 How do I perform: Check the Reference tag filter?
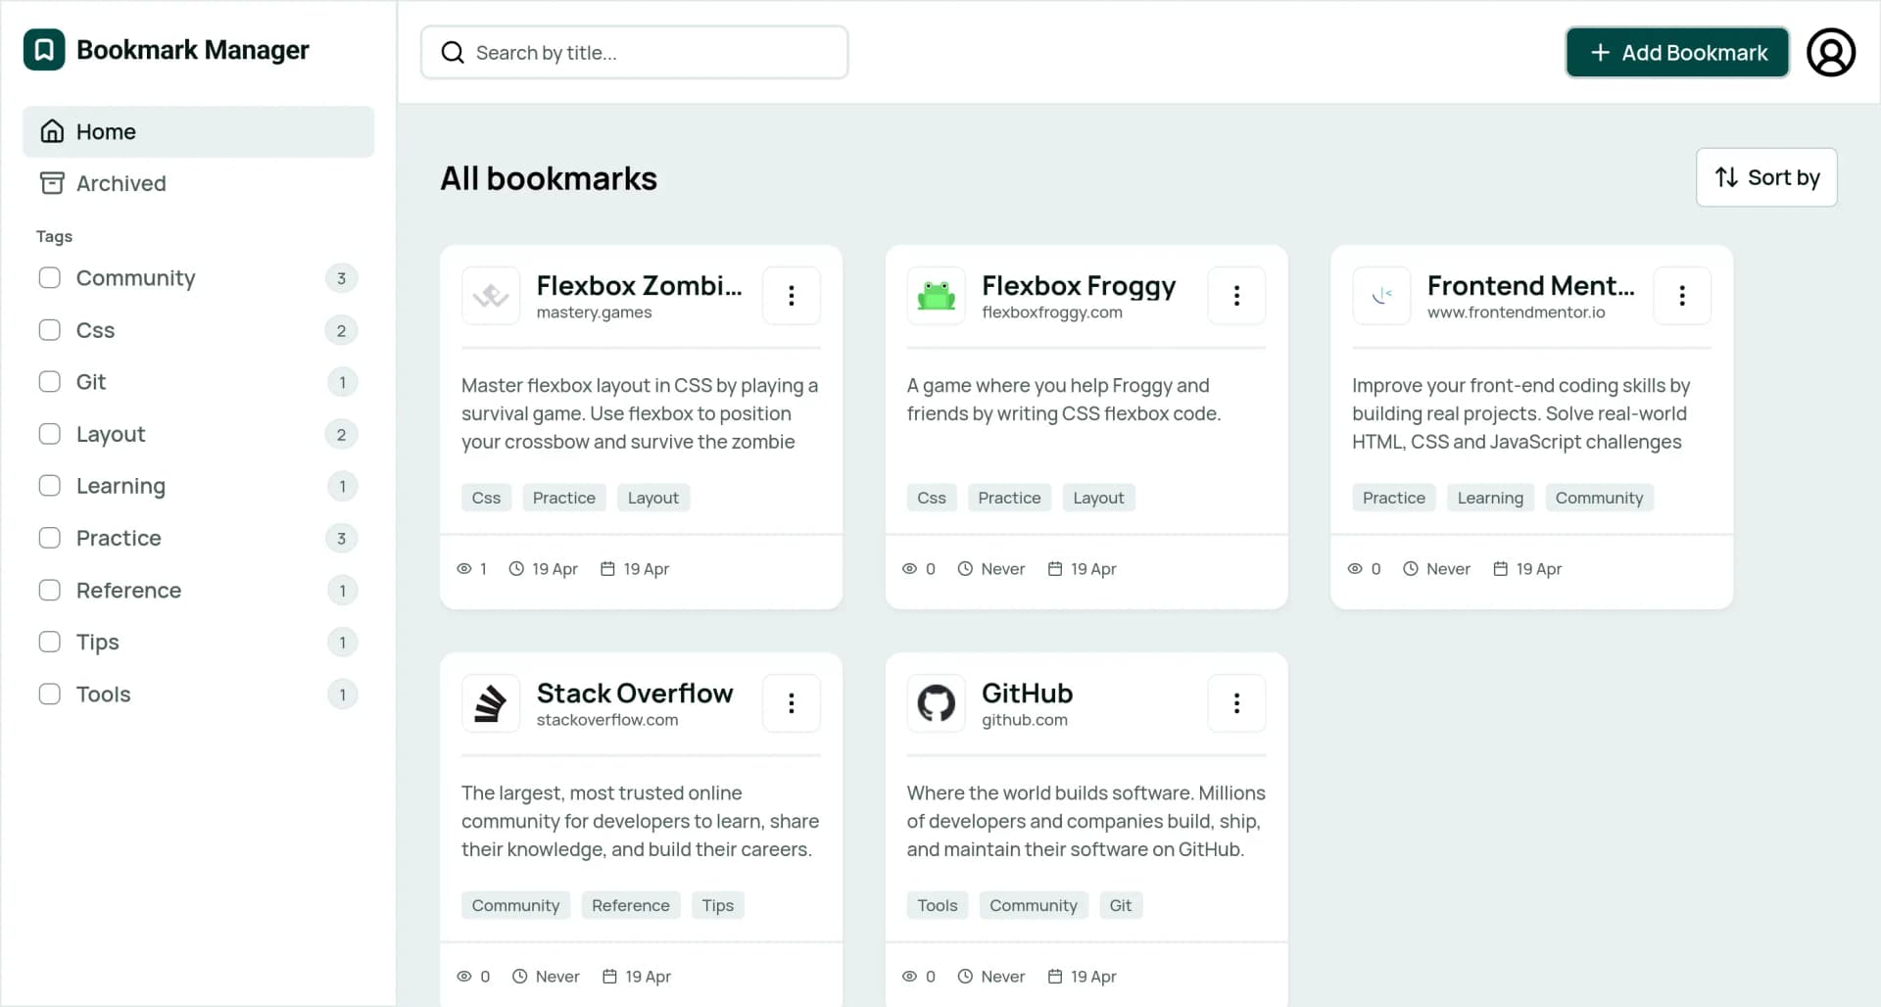coord(50,590)
